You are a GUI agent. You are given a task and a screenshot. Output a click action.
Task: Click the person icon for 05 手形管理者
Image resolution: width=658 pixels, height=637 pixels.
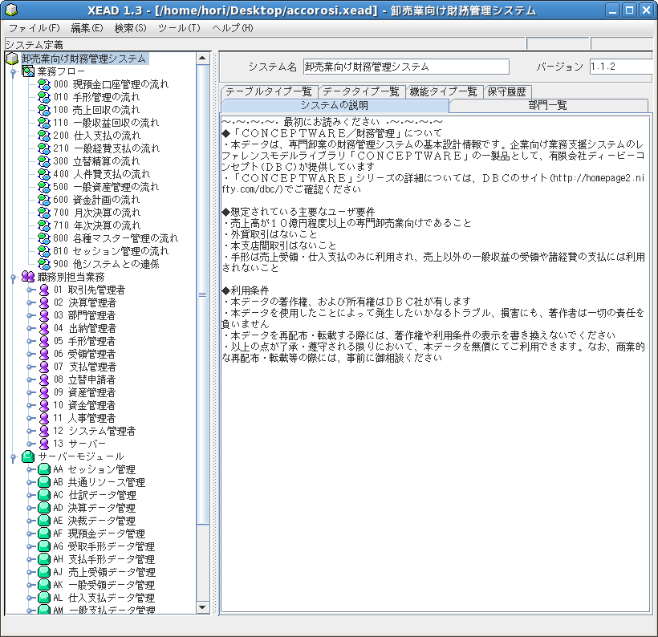(x=44, y=341)
